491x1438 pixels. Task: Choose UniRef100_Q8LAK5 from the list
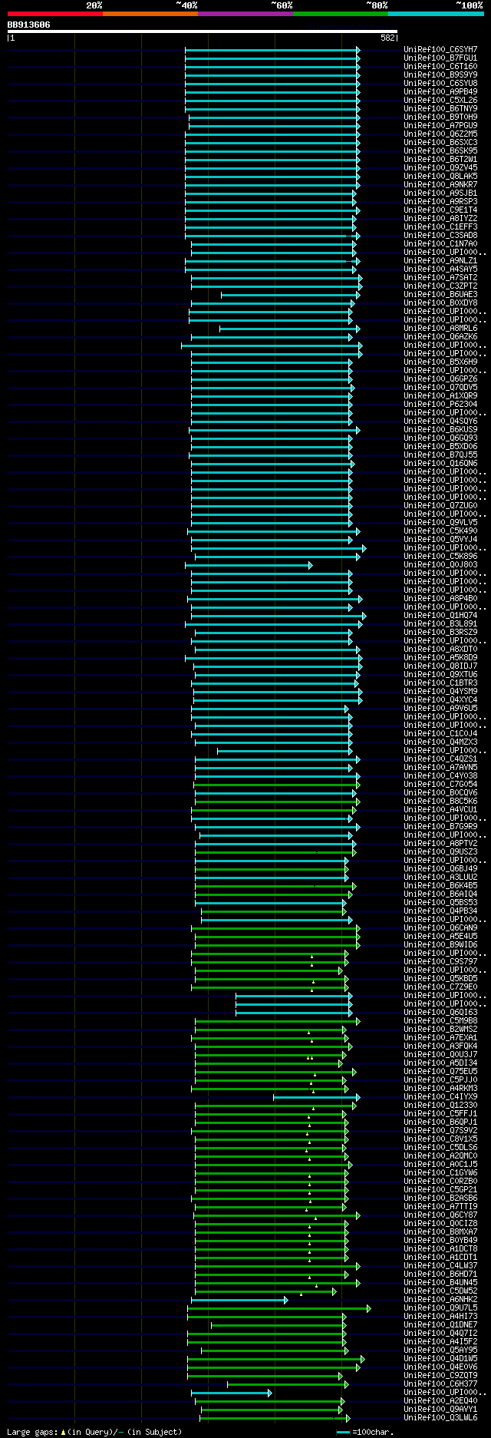(x=440, y=177)
